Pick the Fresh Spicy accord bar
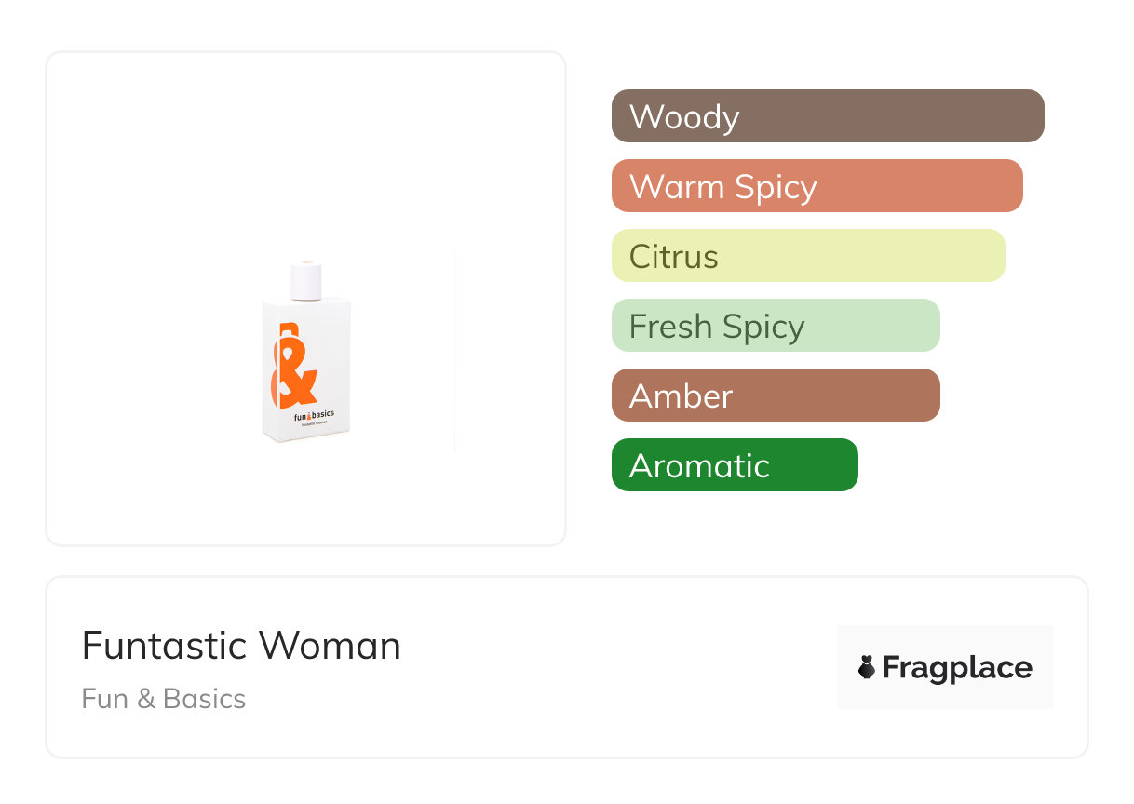Viewport: 1134px width, 804px height. [776, 326]
